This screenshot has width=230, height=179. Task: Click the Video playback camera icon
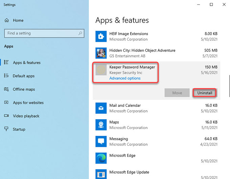[6, 116]
